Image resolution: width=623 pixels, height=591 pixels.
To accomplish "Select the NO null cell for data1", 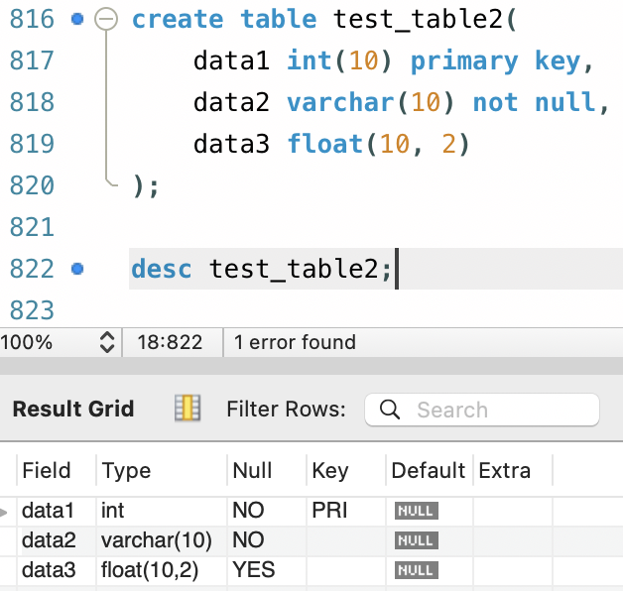I will tap(267, 511).
